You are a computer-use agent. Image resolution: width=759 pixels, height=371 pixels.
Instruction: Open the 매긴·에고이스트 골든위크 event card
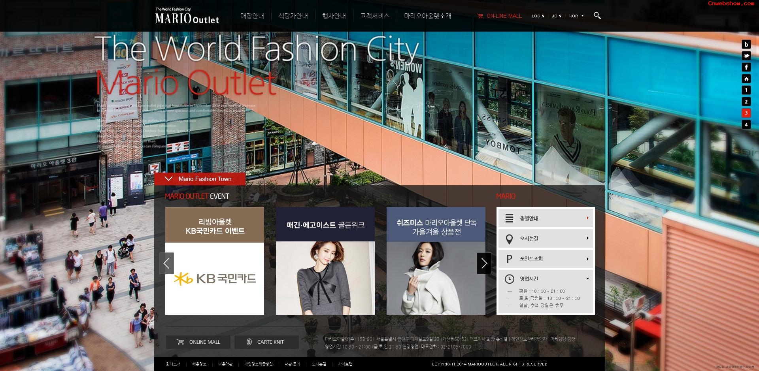point(325,261)
